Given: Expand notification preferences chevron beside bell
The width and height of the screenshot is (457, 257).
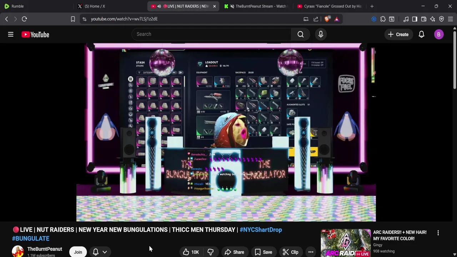Looking at the screenshot, I should [x=105, y=252].
